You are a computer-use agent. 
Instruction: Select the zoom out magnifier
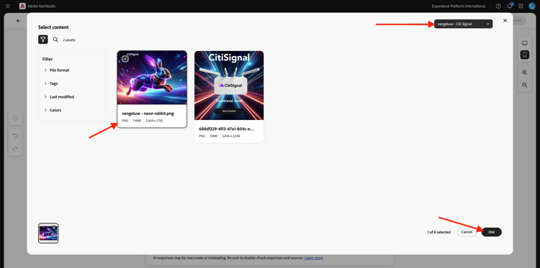point(524,85)
